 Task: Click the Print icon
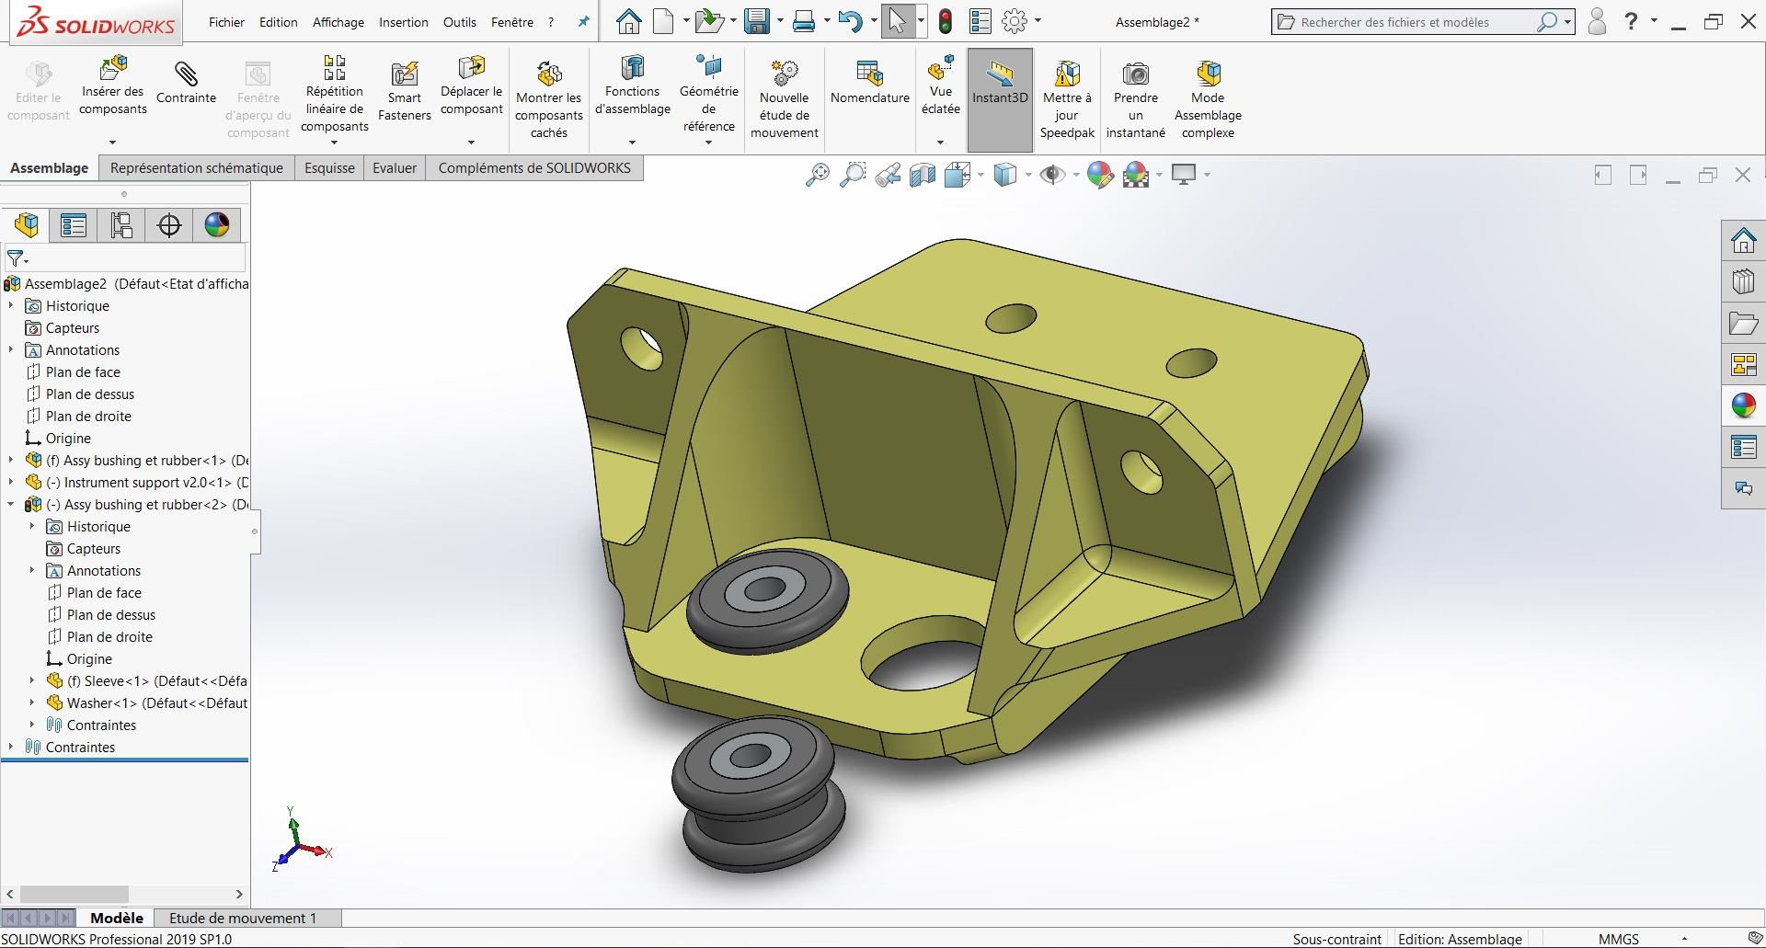804,21
